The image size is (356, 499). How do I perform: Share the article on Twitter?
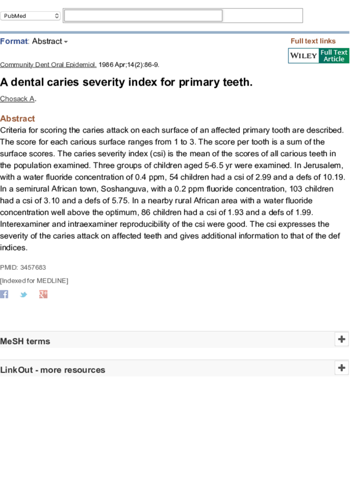(x=23, y=294)
